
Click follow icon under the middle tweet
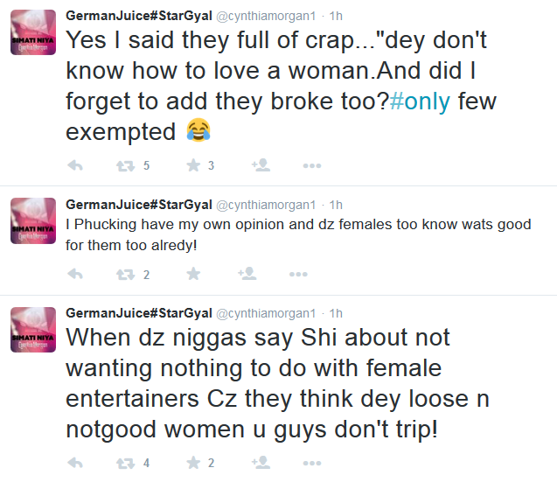[x=247, y=274]
